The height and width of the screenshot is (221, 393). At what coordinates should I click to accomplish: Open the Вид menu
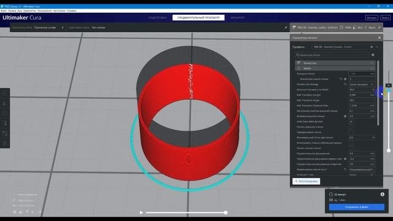20,11
